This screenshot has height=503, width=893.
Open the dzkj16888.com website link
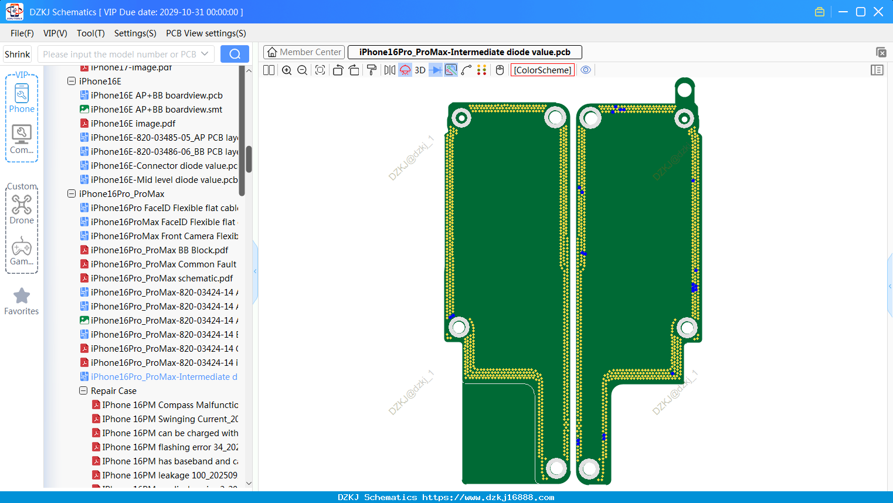point(488,497)
